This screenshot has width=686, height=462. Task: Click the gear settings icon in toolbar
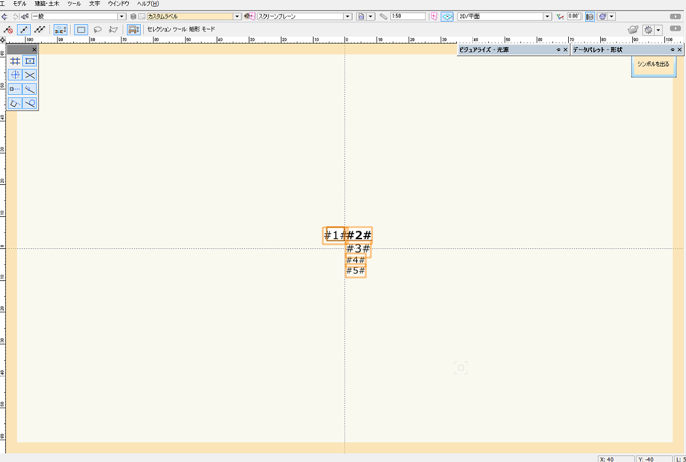(647, 30)
